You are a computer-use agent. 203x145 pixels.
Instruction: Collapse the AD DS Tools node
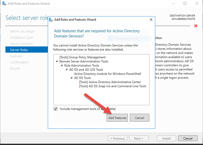pyautogui.click(x=72, y=78)
